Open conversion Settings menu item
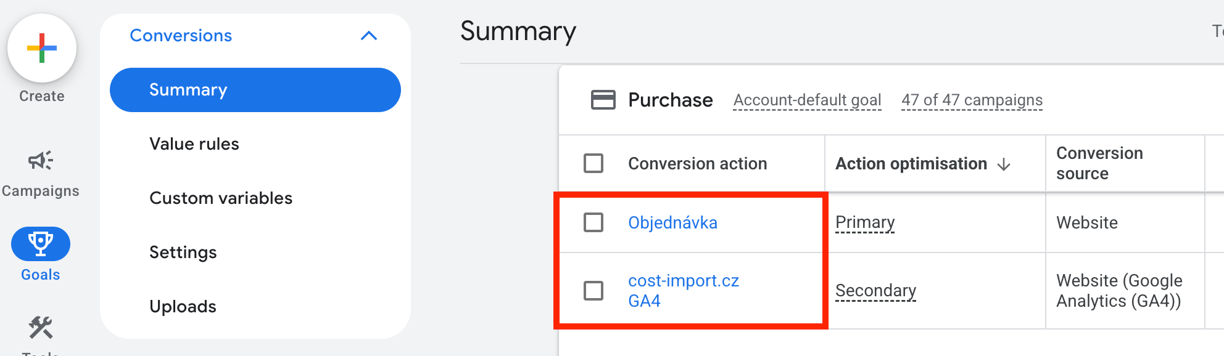Image resolution: width=1224 pixels, height=356 pixels. click(183, 253)
